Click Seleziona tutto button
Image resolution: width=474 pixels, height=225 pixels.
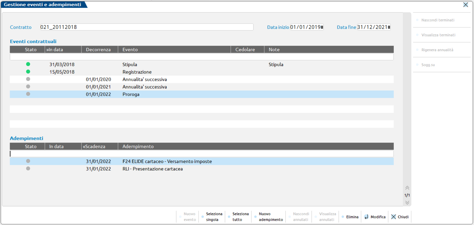coord(240,217)
